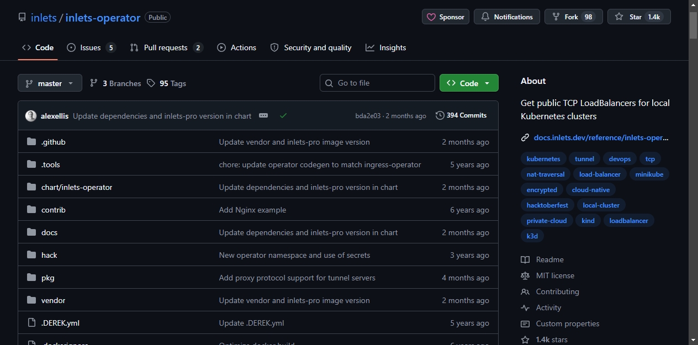This screenshot has width=698, height=345.
Task: Open 'New operator namespace and use of secrets'
Action: point(294,255)
